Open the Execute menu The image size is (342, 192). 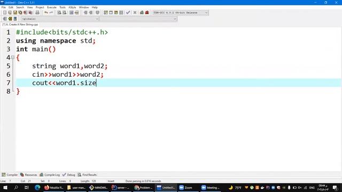coord(52,7)
